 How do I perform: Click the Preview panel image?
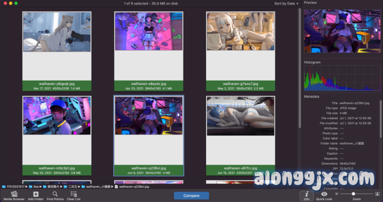(x=342, y=31)
